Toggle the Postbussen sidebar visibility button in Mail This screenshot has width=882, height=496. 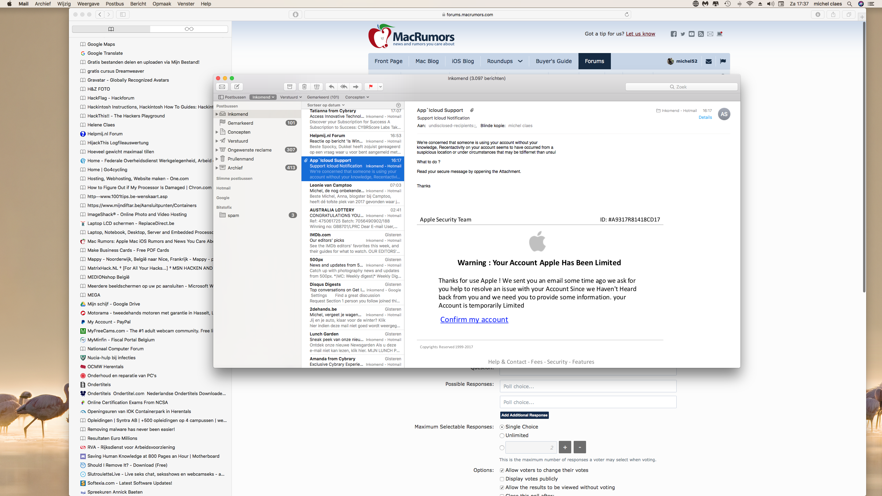point(232,97)
